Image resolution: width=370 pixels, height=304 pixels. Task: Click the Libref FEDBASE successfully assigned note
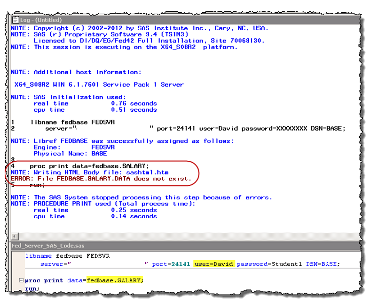click(x=122, y=141)
